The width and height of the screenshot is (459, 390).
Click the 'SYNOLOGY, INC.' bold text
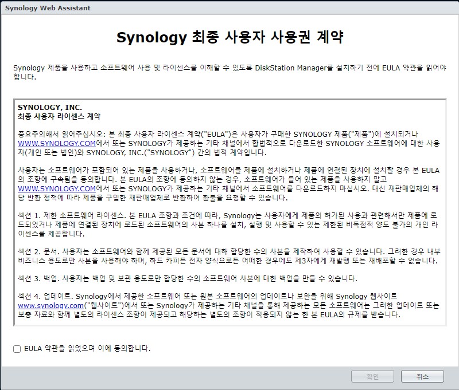50,108
